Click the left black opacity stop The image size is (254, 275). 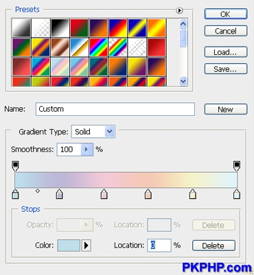15,166
